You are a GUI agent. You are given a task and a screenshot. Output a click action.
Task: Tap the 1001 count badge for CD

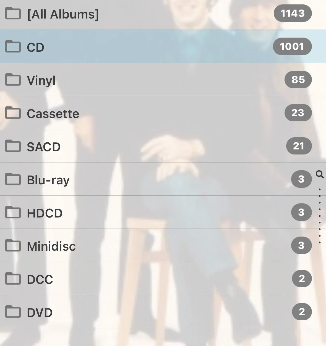tap(292, 46)
